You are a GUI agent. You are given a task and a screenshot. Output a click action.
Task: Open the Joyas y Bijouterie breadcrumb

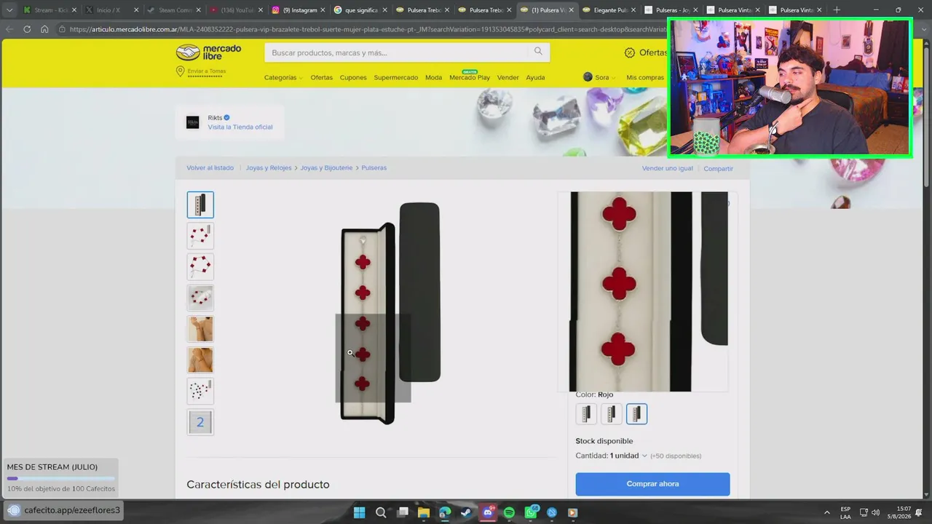tap(326, 167)
